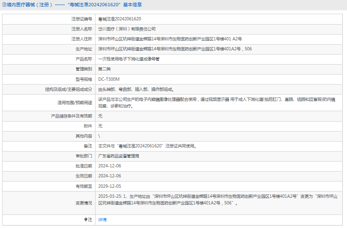
Task: Select expiry date 2029-12-05
Action: tap(110, 186)
